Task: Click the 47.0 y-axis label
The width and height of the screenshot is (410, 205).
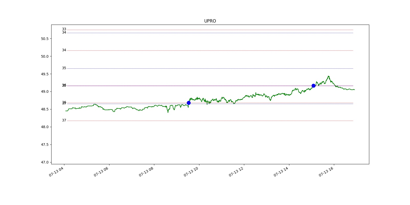Action: pos(45,162)
